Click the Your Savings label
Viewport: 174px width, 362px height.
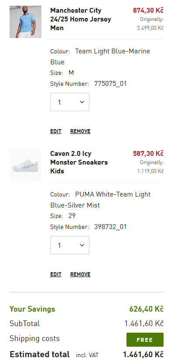pos(32,309)
